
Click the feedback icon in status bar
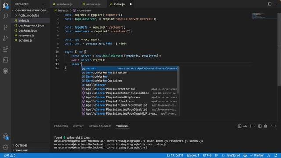click(x=269, y=155)
